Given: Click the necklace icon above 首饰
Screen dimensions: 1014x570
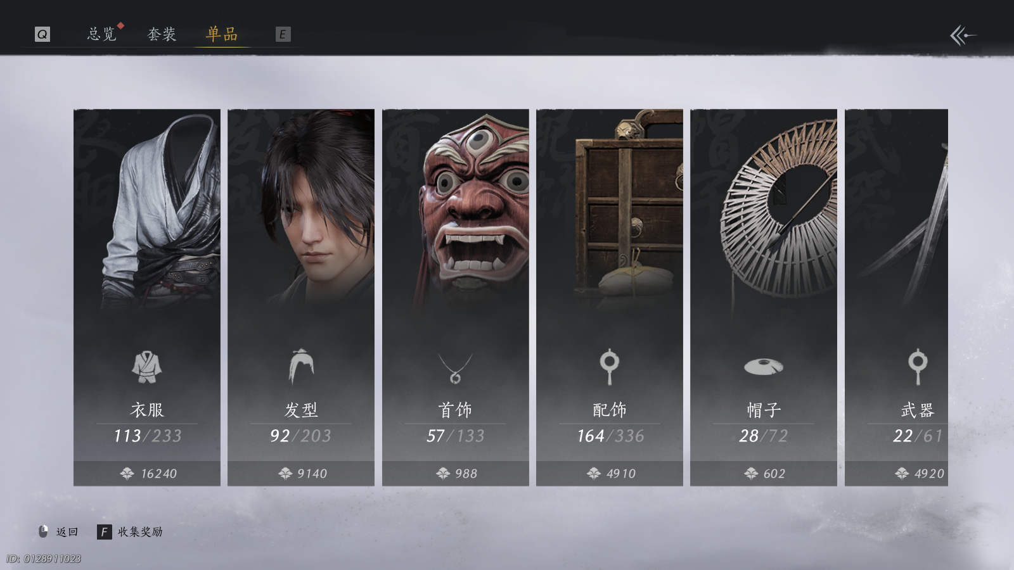Looking at the screenshot, I should (x=455, y=368).
